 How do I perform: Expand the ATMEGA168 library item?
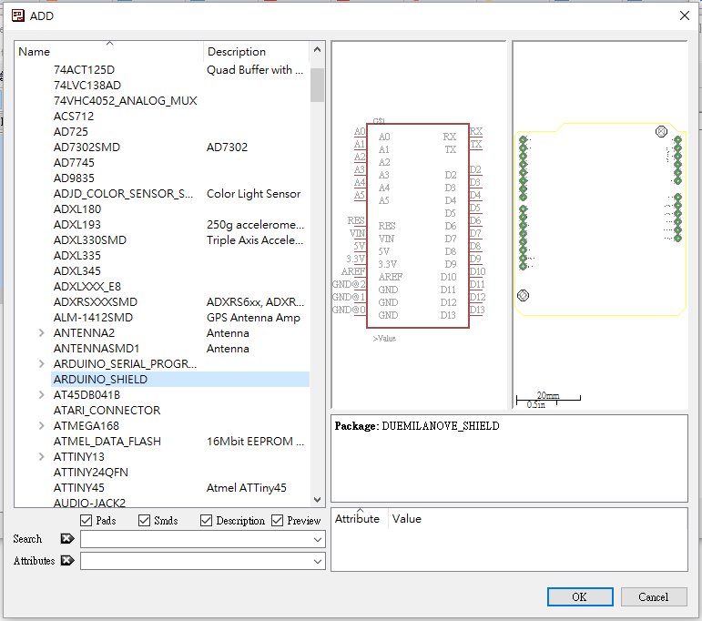click(x=42, y=426)
